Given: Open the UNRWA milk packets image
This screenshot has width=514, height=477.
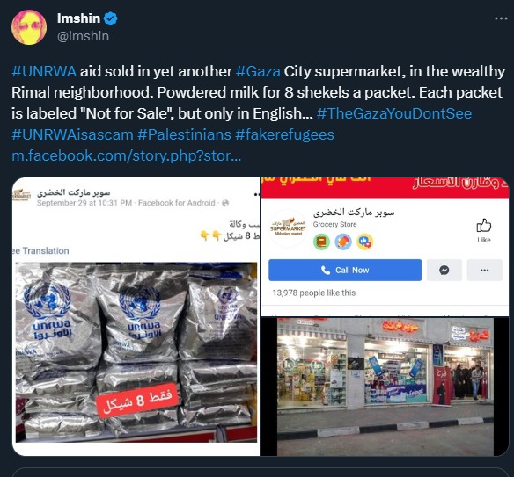Looking at the screenshot, I should (136, 352).
